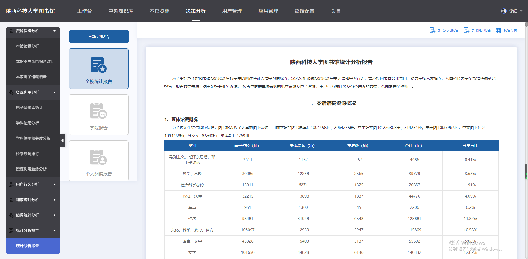Click the export Word report icon

click(x=432, y=30)
